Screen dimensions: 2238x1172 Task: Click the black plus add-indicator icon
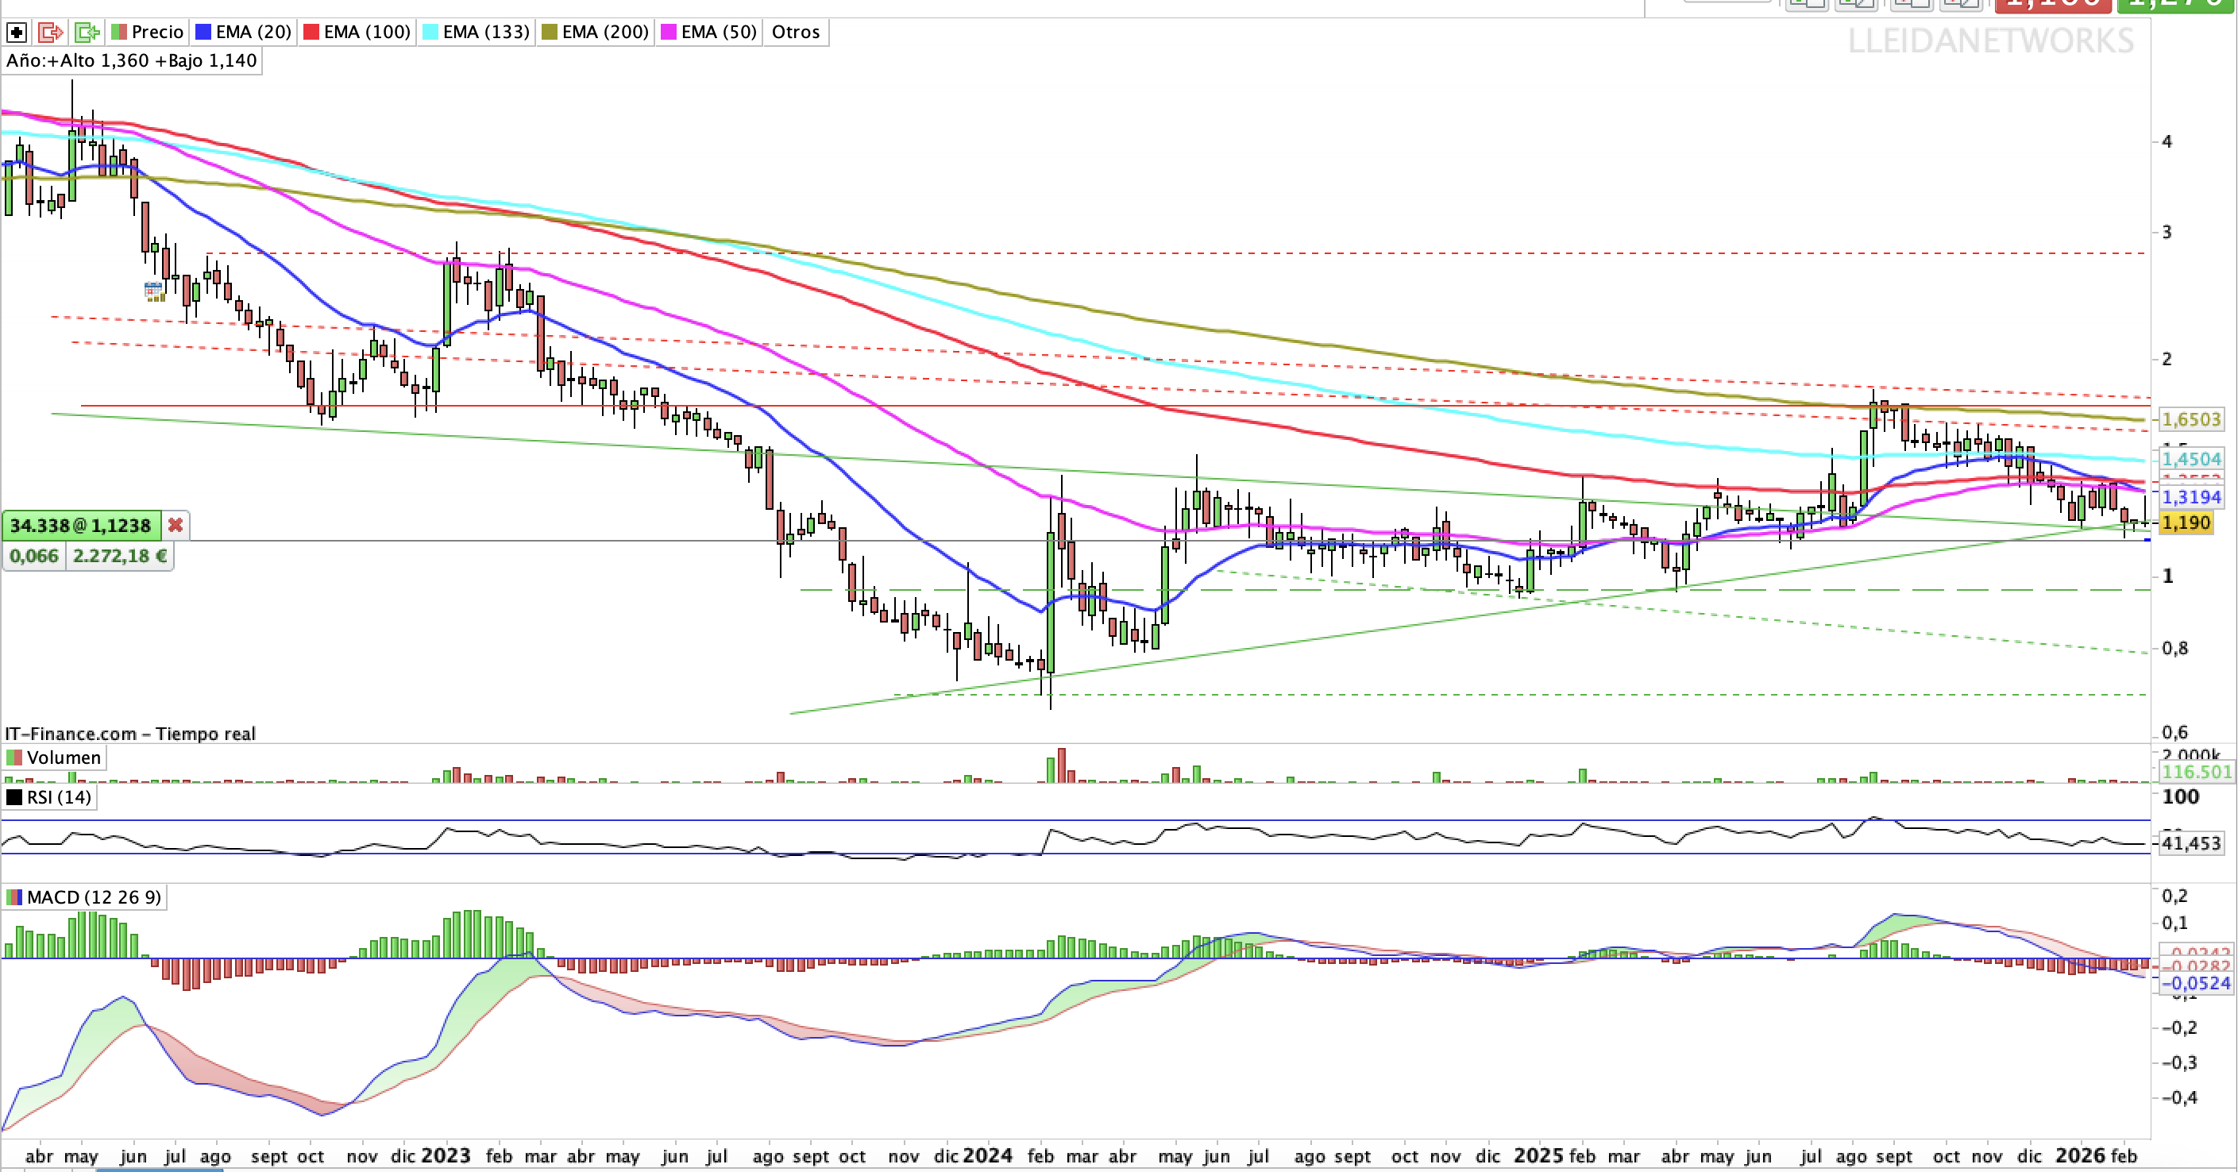pyautogui.click(x=16, y=31)
